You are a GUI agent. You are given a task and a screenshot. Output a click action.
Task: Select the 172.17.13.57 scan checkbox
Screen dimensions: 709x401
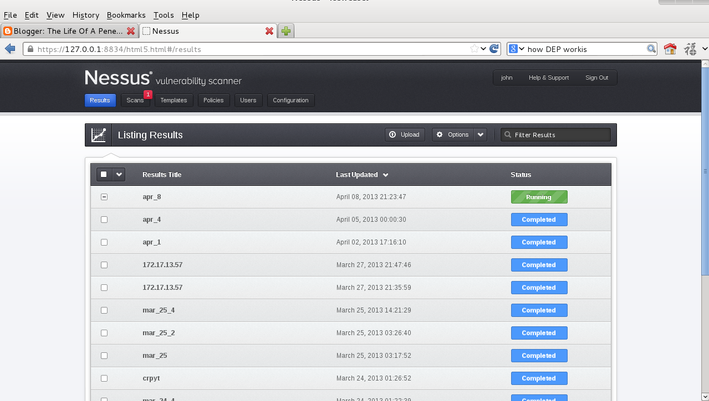104,264
